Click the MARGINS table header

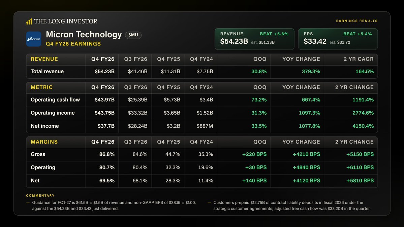(44, 142)
